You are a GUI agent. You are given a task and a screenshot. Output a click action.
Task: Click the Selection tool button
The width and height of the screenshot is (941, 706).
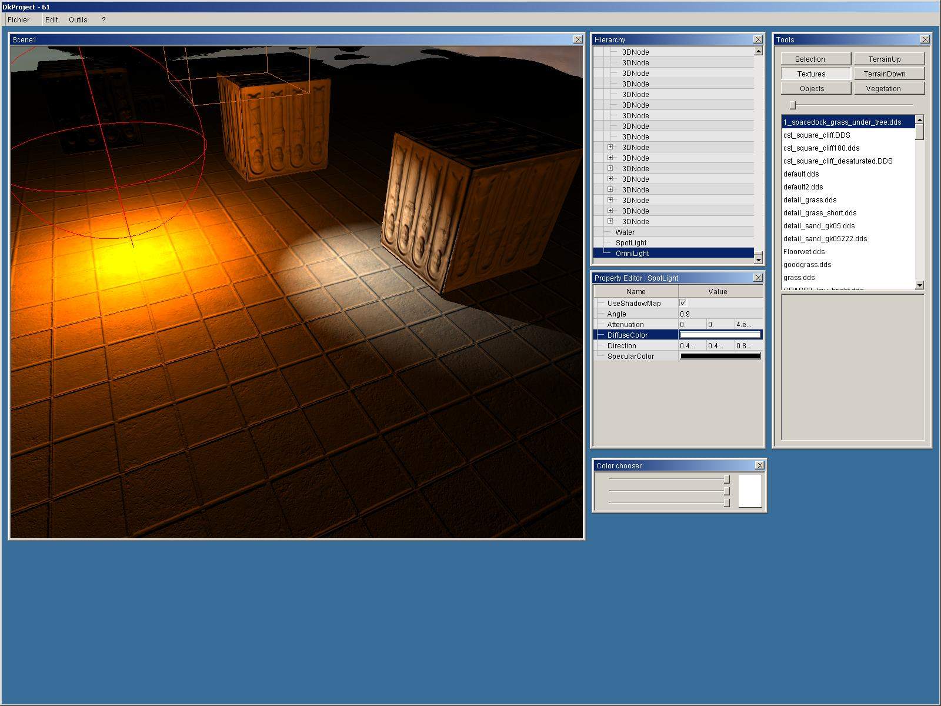pos(815,59)
